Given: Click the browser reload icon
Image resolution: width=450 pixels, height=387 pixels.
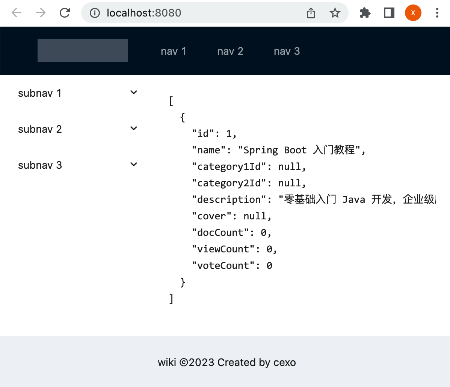Looking at the screenshot, I should 65,12.
